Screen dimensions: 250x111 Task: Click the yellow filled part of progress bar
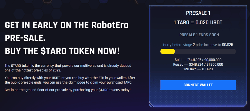click(x=167, y=51)
